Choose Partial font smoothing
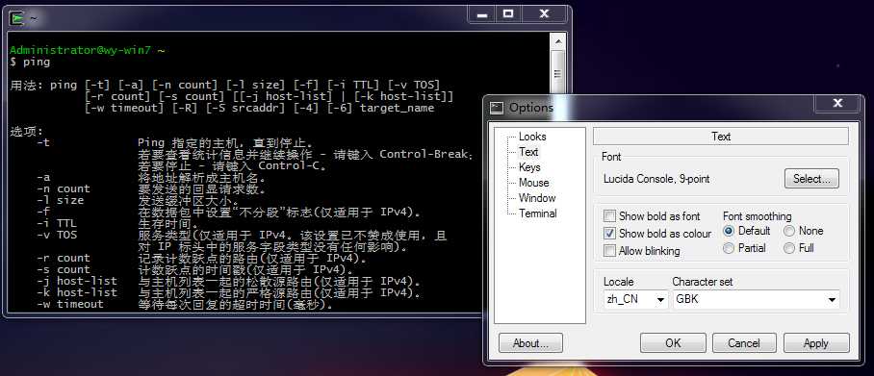Viewport: 874px width, 376px height. point(729,248)
